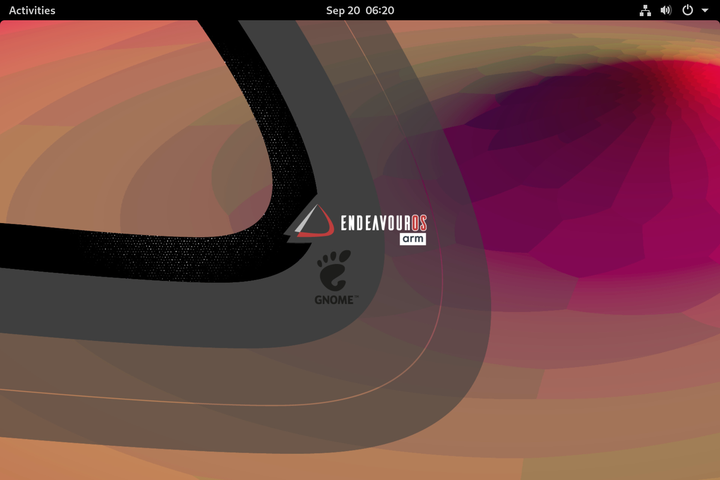The image size is (720, 480).
Task: Click the volume control in the tray
Action: tap(666, 10)
